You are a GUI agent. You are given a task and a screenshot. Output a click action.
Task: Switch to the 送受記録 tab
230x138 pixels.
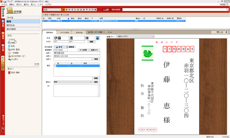[80, 32]
